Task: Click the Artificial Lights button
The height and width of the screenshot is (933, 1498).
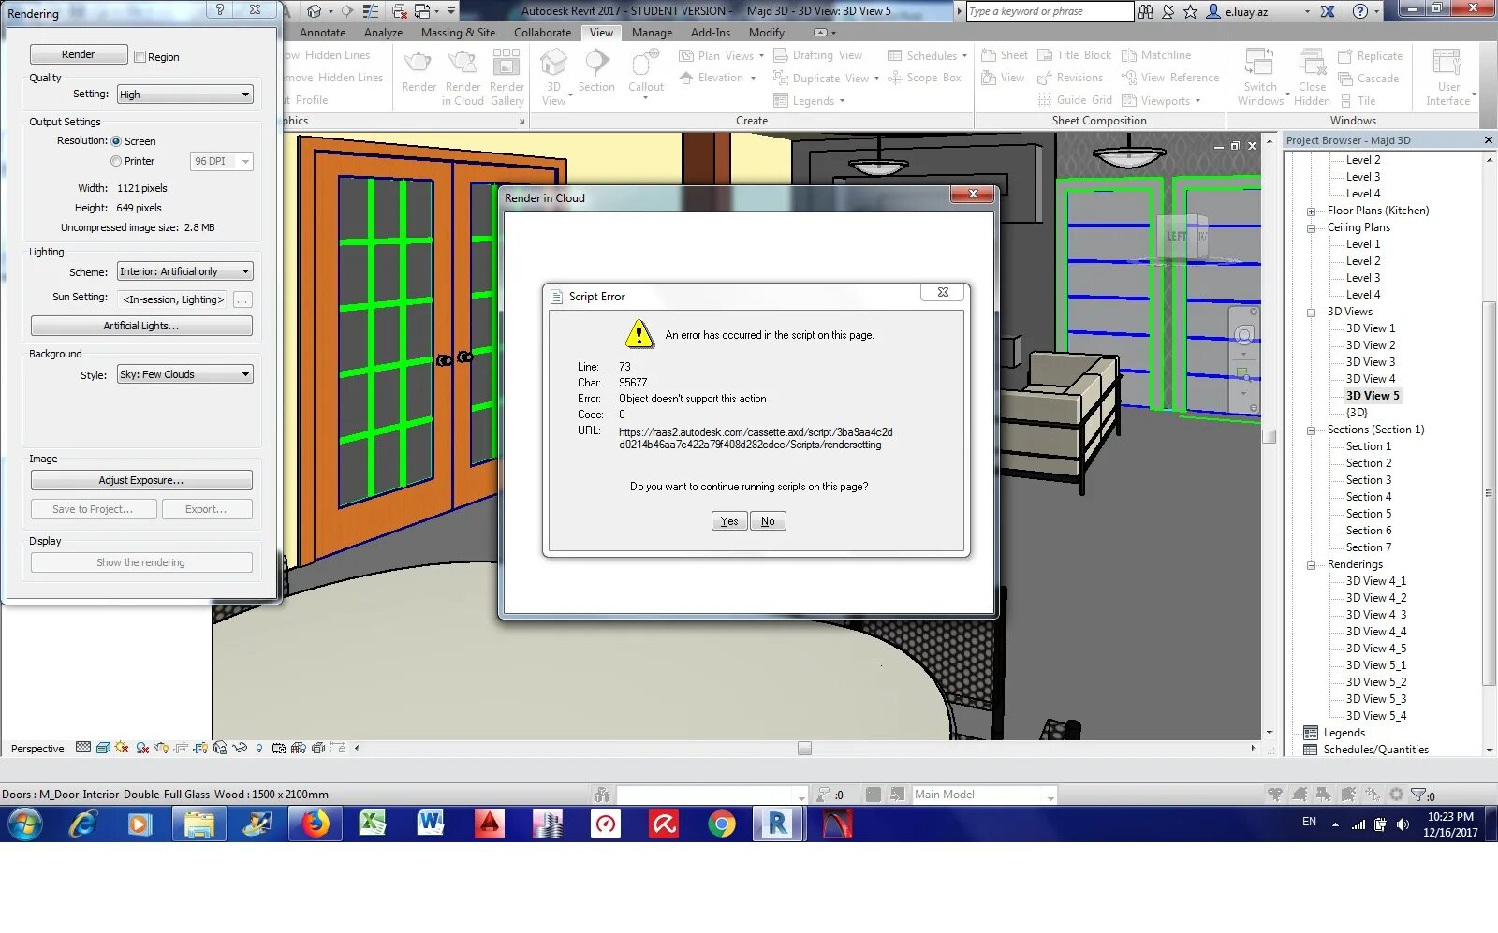Action: [x=141, y=326]
